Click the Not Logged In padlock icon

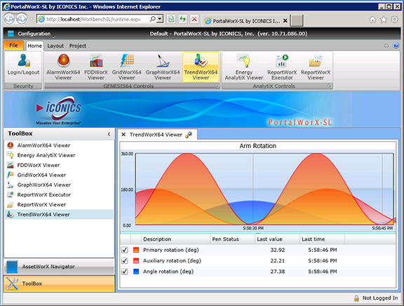[x=356, y=298]
